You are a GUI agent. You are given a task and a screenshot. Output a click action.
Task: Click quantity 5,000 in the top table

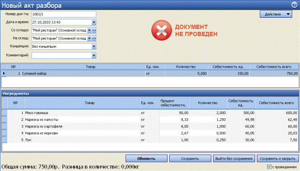point(186,73)
